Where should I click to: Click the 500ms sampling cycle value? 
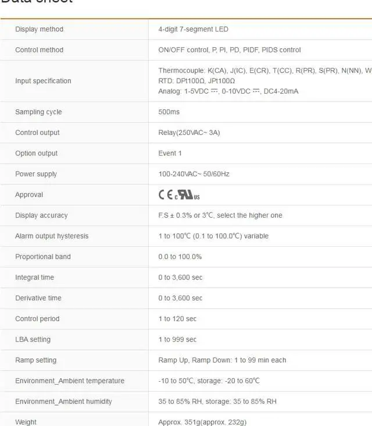(169, 112)
